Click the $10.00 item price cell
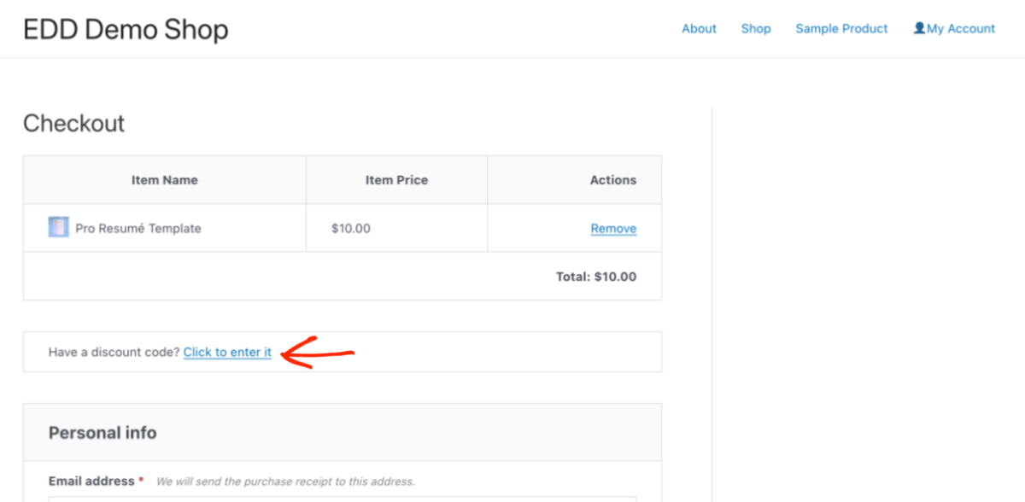This screenshot has width=1025, height=502. pyautogui.click(x=350, y=228)
